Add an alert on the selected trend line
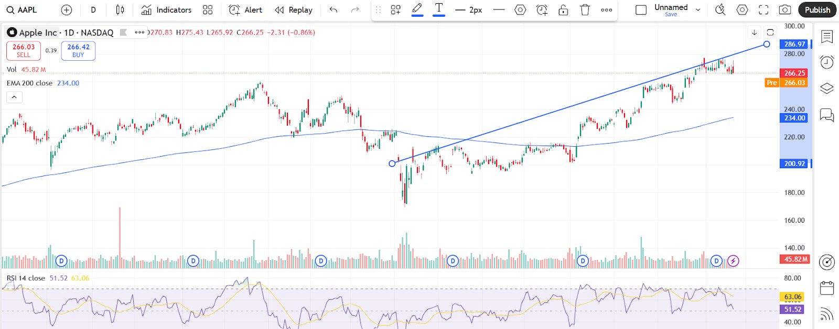839x329 pixels. (542, 10)
